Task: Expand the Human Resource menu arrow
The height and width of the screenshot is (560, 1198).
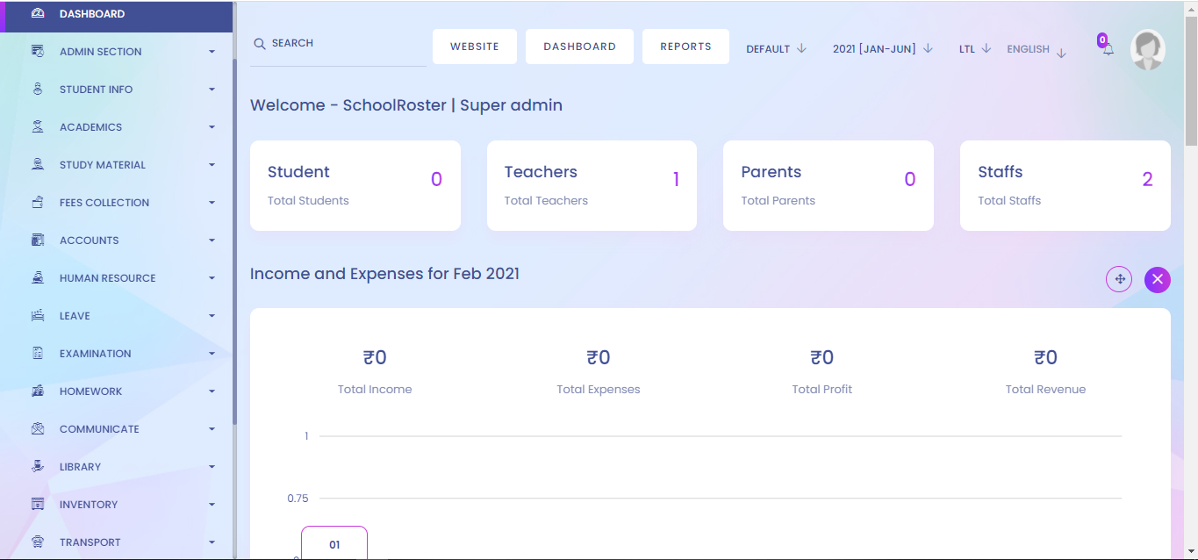Action: coord(212,278)
